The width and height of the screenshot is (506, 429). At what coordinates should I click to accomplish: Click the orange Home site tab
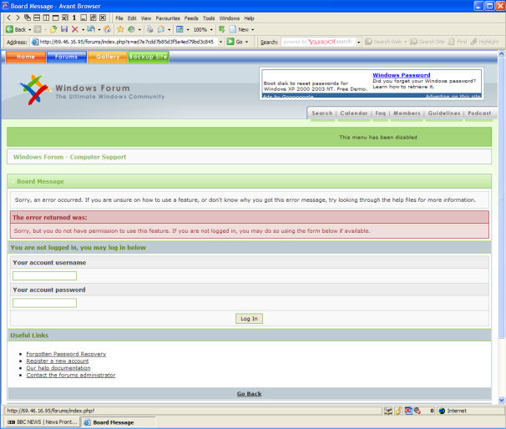(26, 57)
